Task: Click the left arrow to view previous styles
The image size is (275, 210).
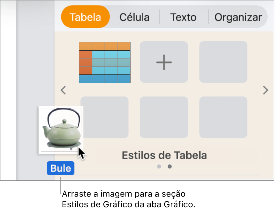Action: point(63,90)
